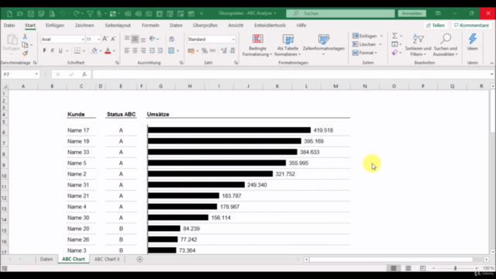
Task: Click the open folder icon in quick access toolbar
Action: point(20,14)
